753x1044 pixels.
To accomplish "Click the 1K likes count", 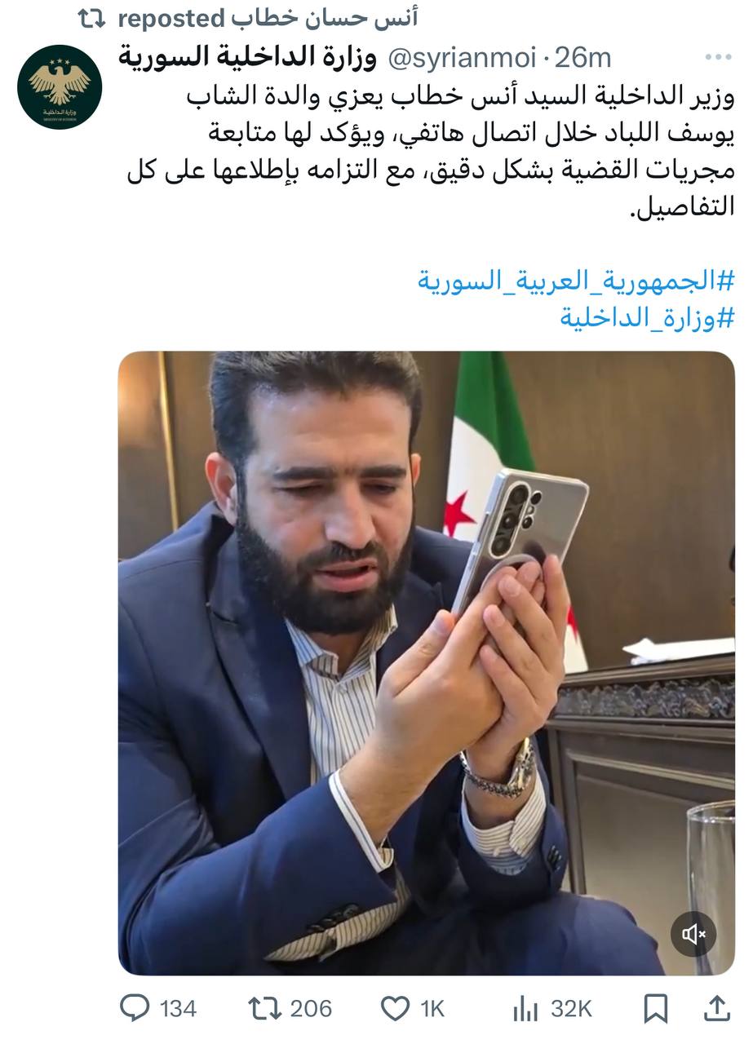I will click(x=432, y=1009).
